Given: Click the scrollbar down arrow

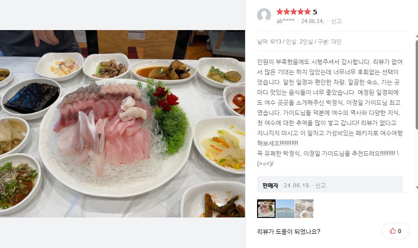Looking at the screenshot, I should coord(417,188).
